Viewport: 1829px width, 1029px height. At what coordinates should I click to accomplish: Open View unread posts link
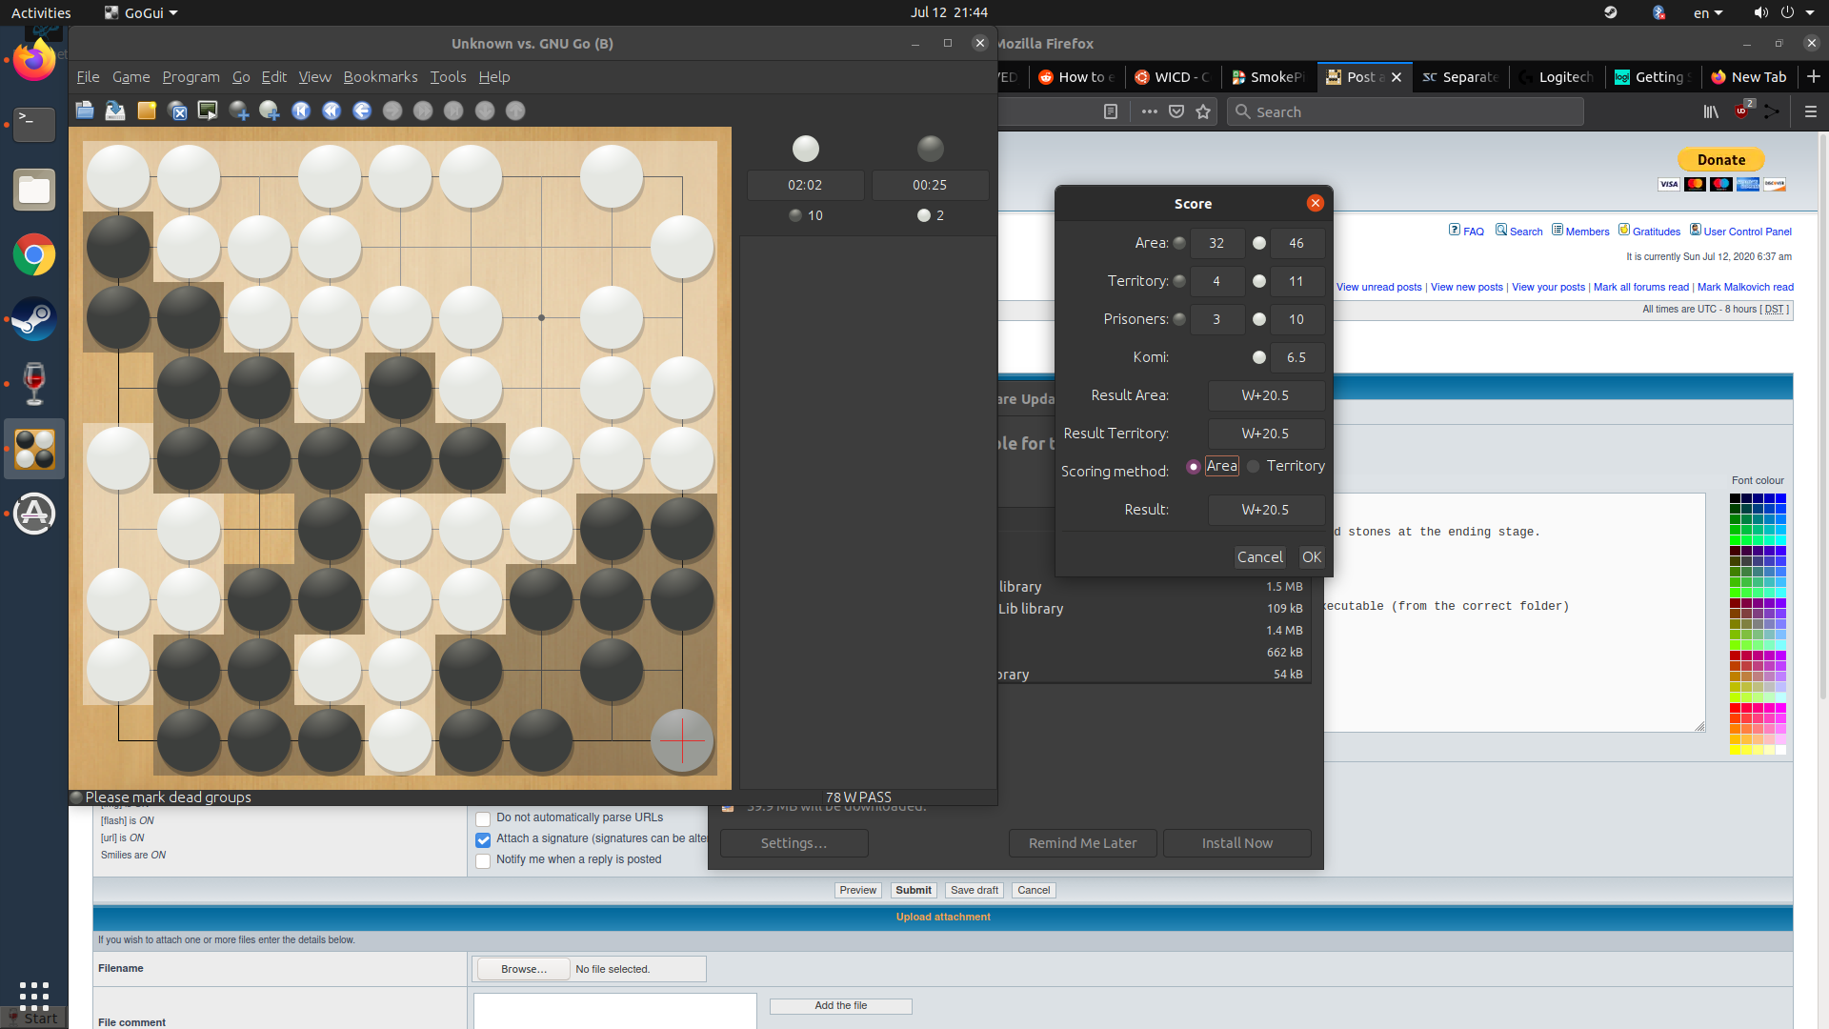(x=1378, y=287)
